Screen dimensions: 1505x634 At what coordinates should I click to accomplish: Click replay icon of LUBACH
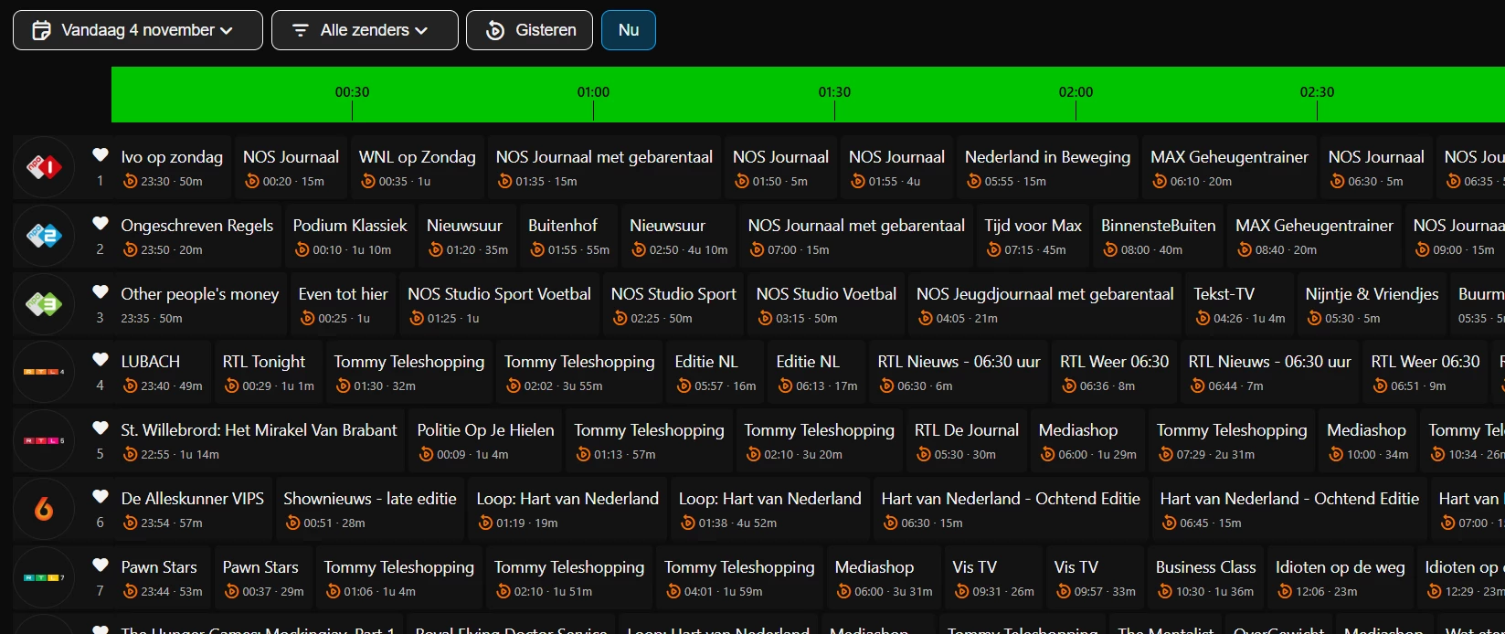pyautogui.click(x=129, y=386)
